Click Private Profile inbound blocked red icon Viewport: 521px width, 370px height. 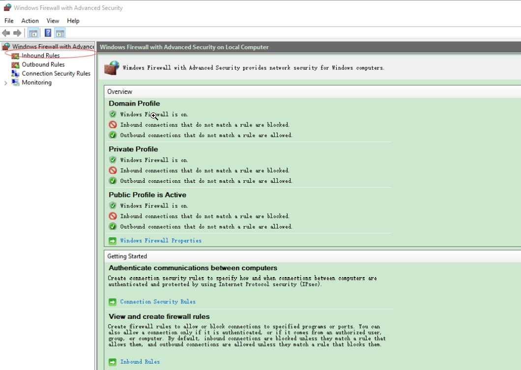tap(113, 171)
